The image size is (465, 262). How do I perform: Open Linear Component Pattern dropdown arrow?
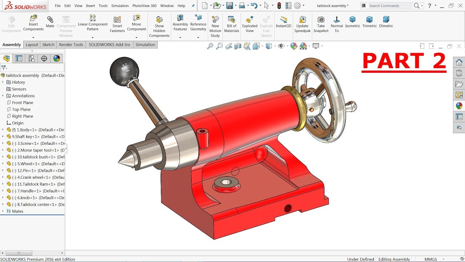click(x=93, y=37)
